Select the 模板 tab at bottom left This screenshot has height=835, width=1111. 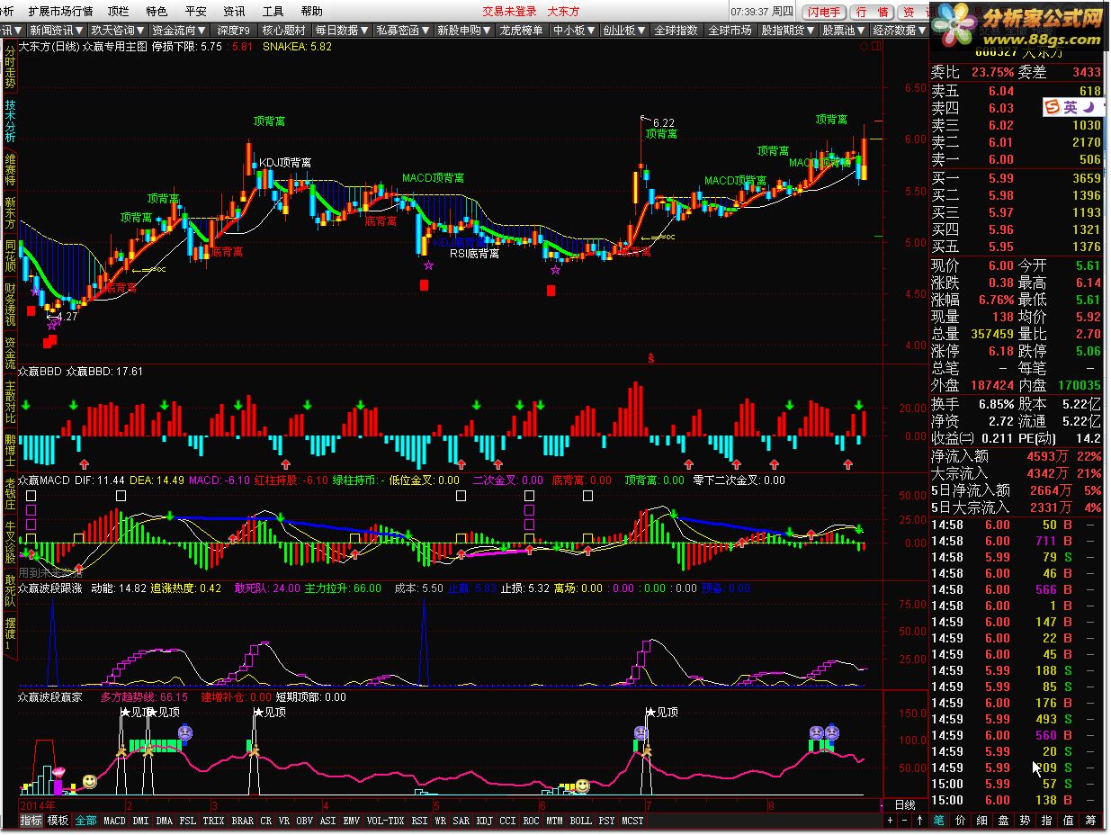58,821
